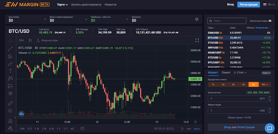Screen dimensions: 278x134
Task: Toggle lock all drawing tools
Action: 10,128
